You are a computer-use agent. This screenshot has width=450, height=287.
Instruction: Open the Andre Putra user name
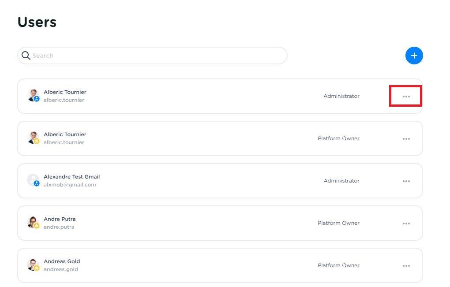pos(60,219)
